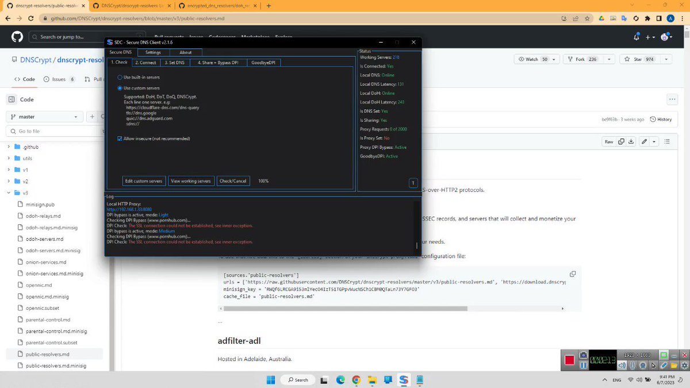Toggle recorder system sound speaker icon
This screenshot has width=690, height=388.
622,365
